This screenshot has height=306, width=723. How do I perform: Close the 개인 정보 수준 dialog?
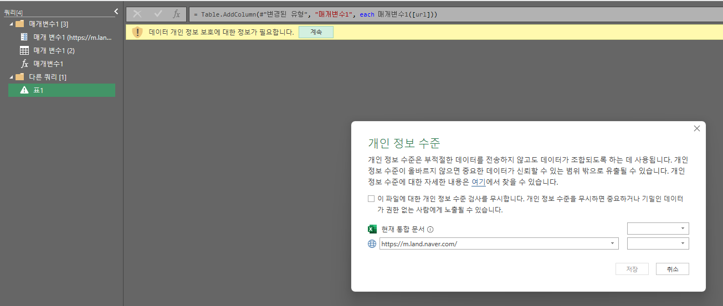tap(697, 128)
